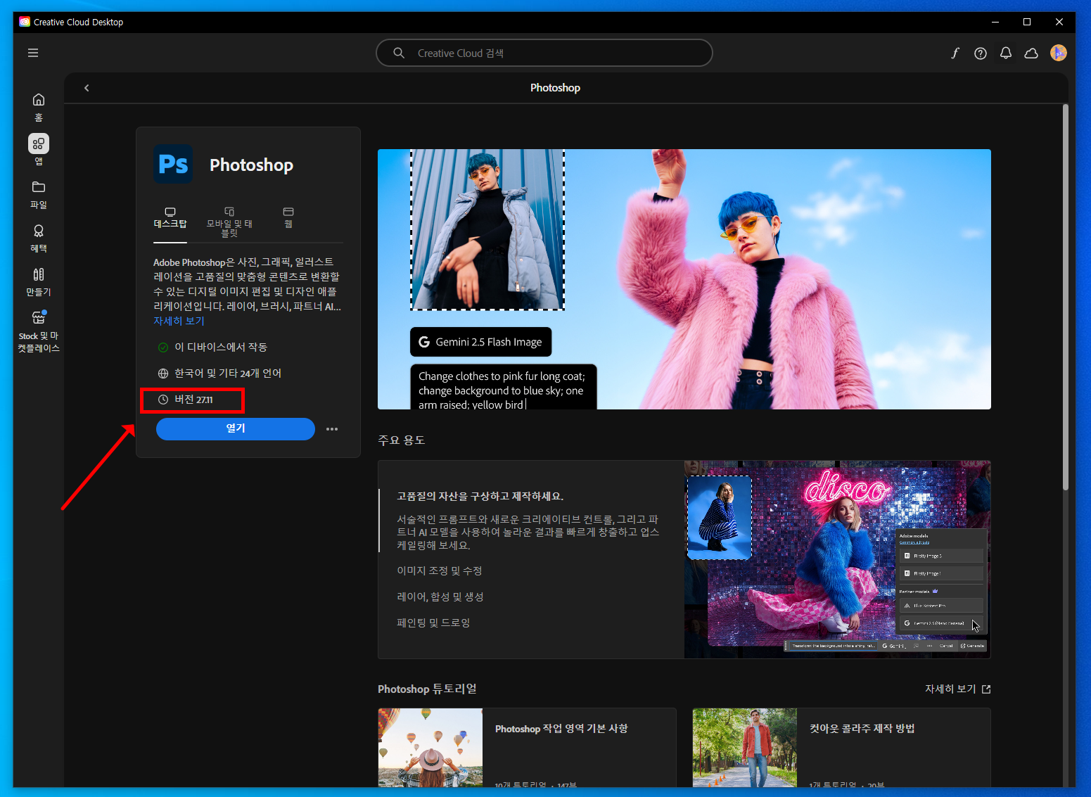
Task: Click the Creative Cloud logo in title bar
Action: coord(25,22)
